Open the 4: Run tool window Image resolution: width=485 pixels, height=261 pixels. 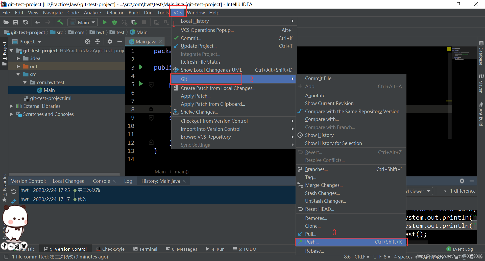215,249
